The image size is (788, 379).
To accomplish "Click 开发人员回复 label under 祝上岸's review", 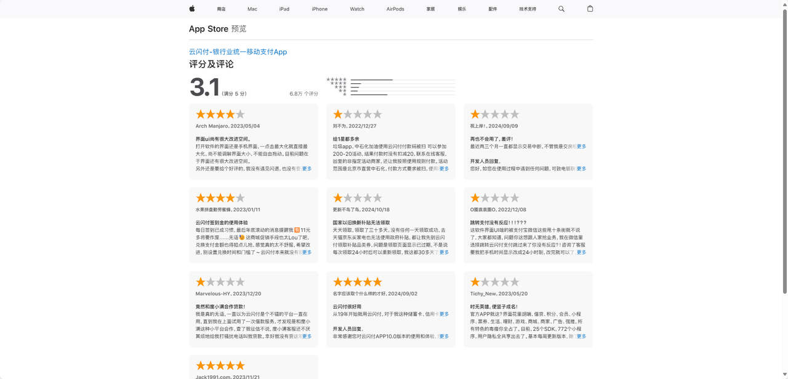I will coord(484,161).
